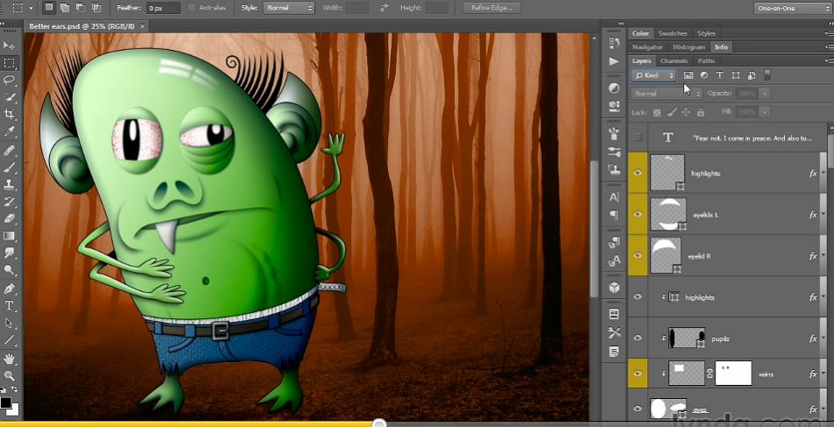Toggle Lock all padlock icon
Screen dimensions: 834x427
(701, 112)
